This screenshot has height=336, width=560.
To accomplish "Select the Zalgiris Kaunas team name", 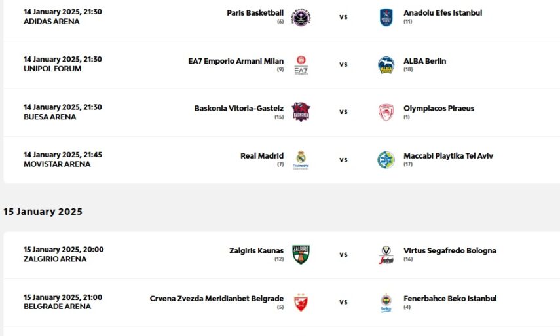I will 256,250.
